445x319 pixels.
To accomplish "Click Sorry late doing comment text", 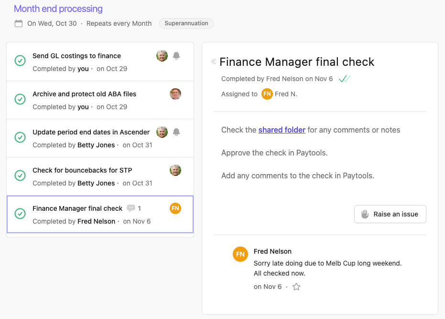I will tap(328, 268).
